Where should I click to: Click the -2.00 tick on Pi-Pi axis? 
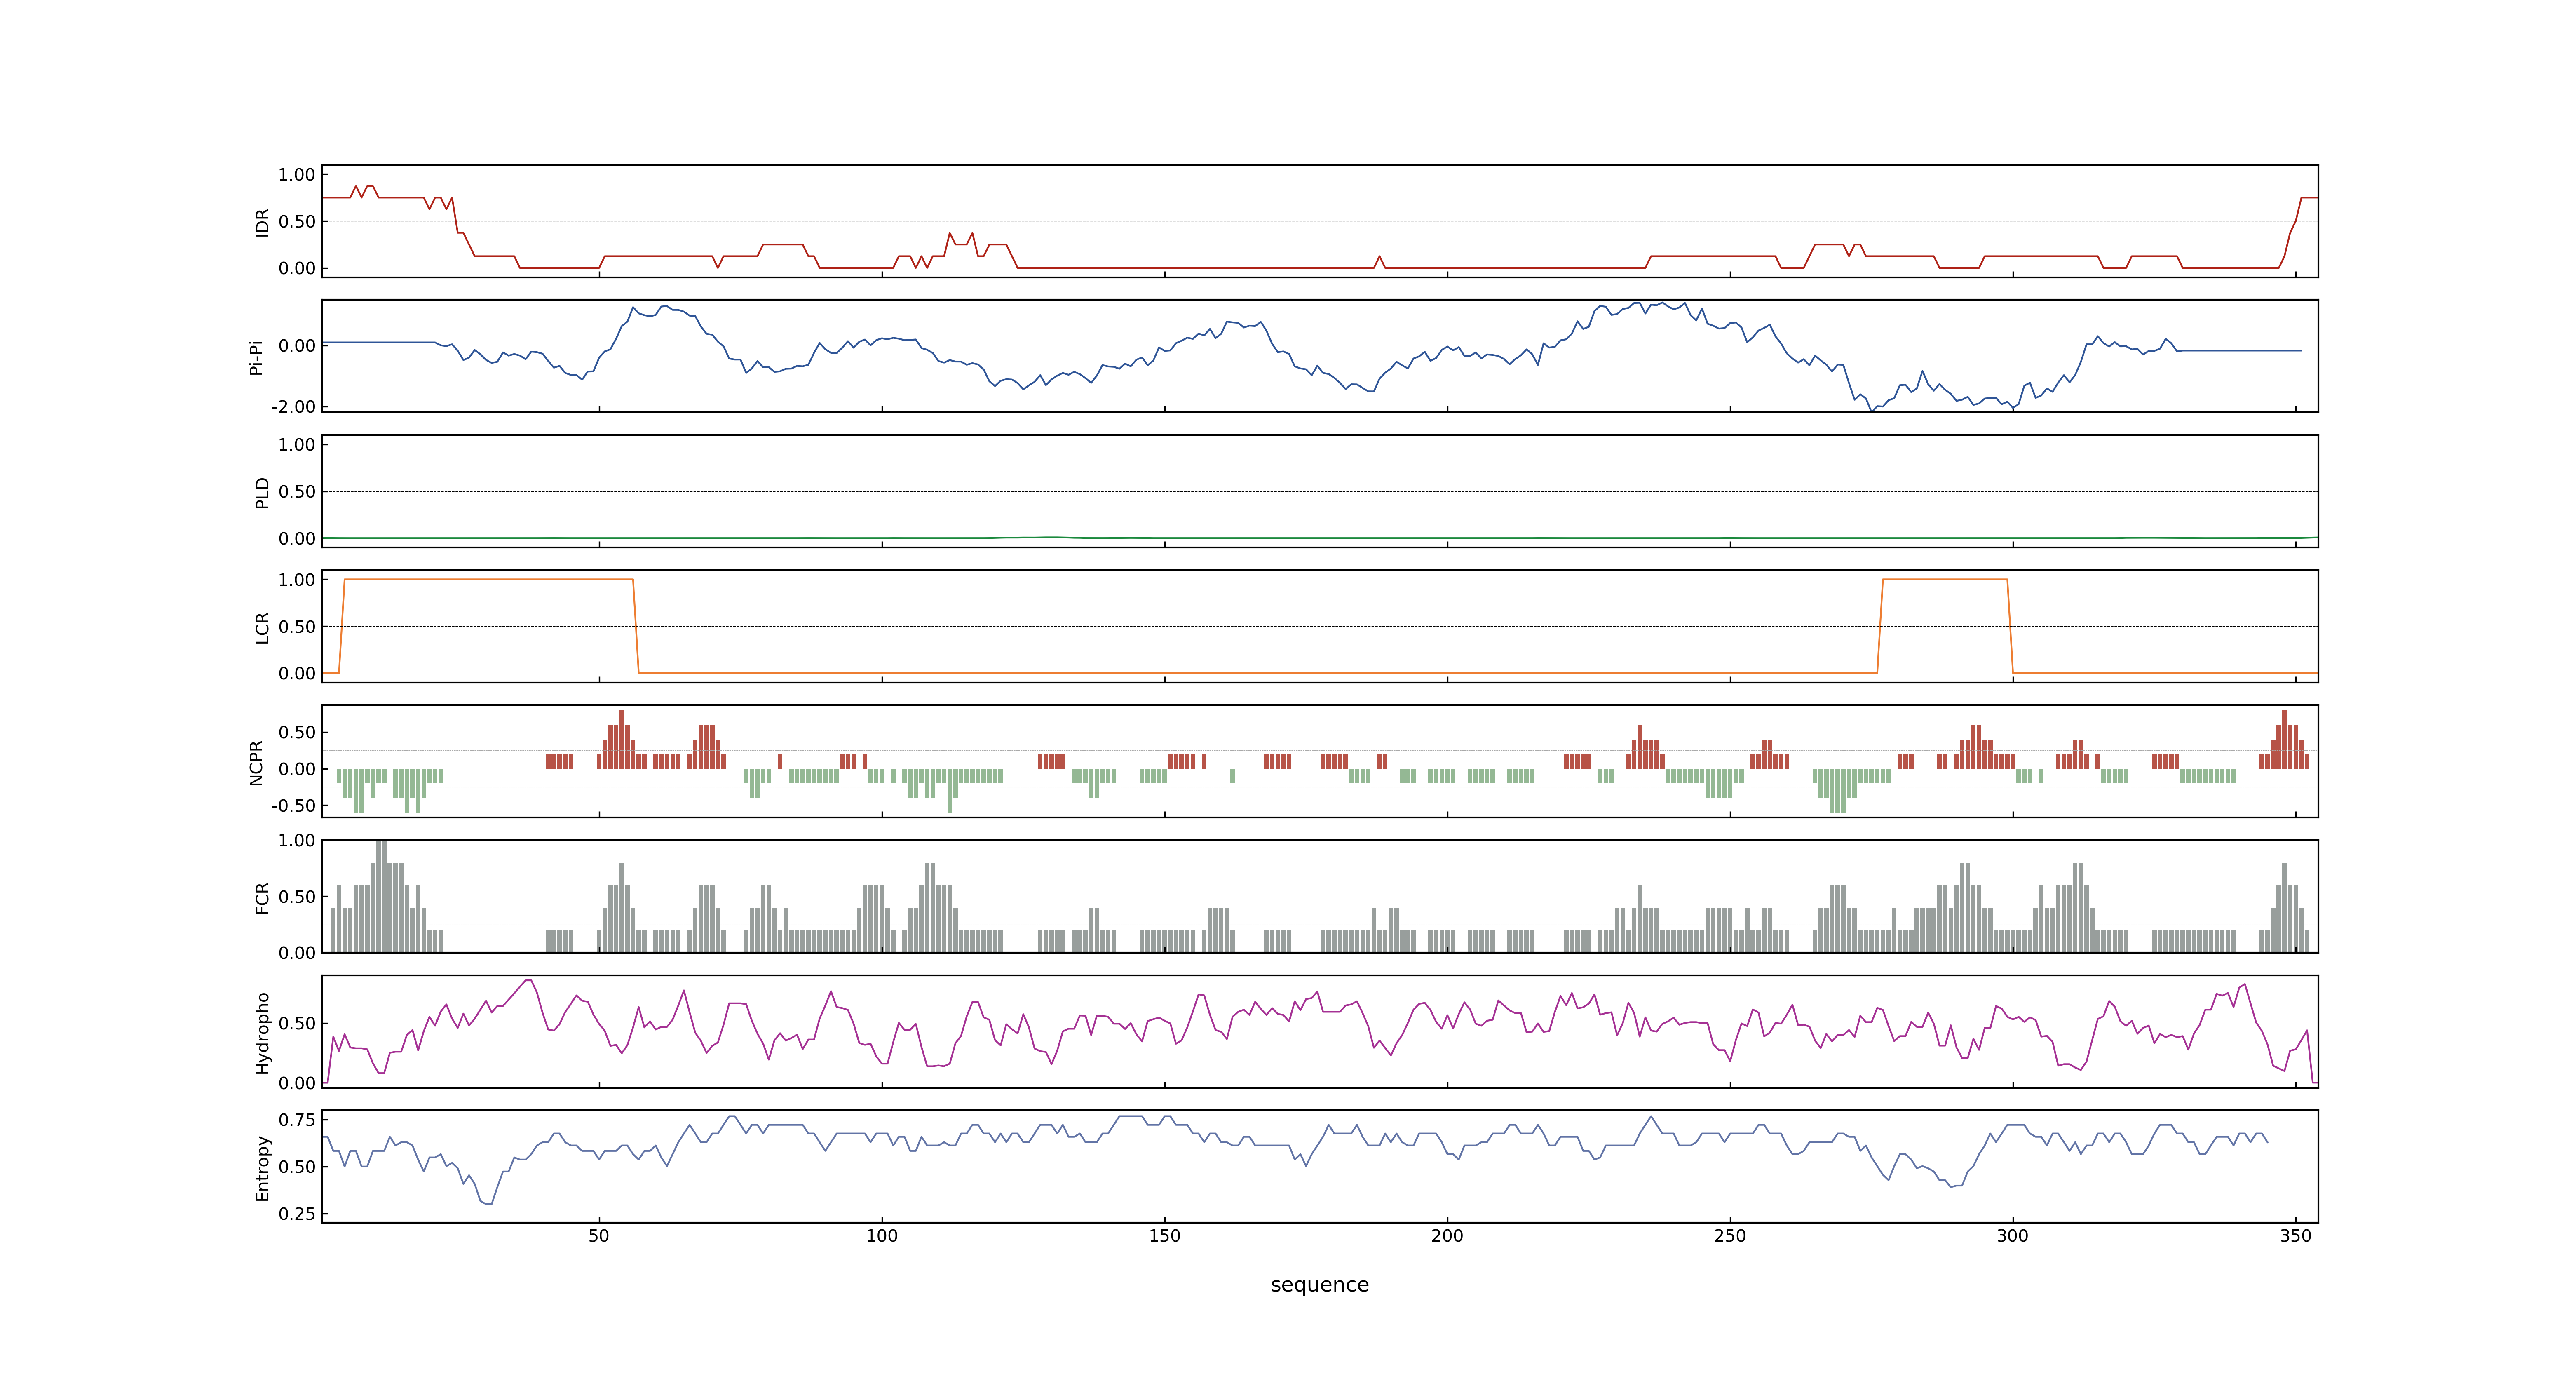click(x=293, y=407)
